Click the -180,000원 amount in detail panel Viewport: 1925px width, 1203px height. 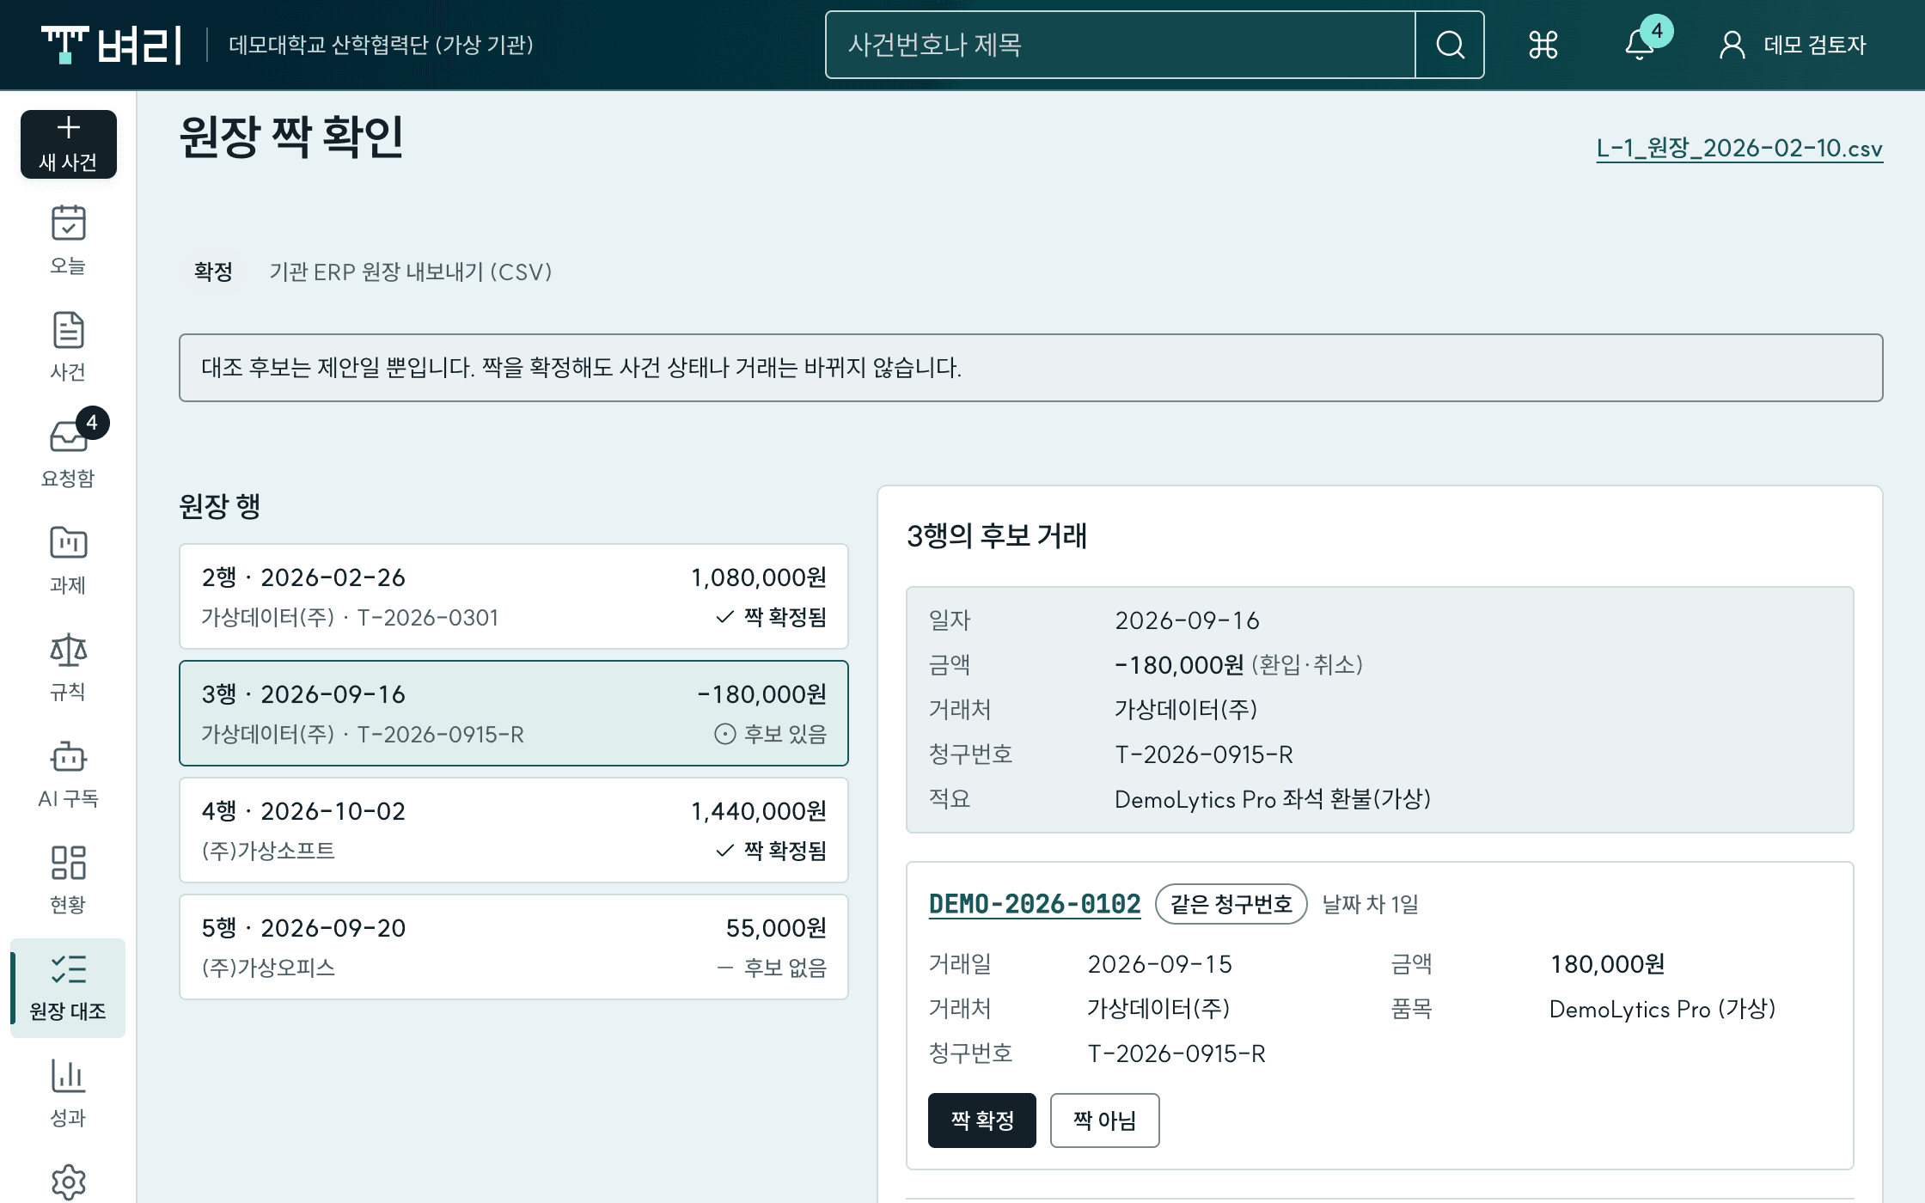point(1179,665)
